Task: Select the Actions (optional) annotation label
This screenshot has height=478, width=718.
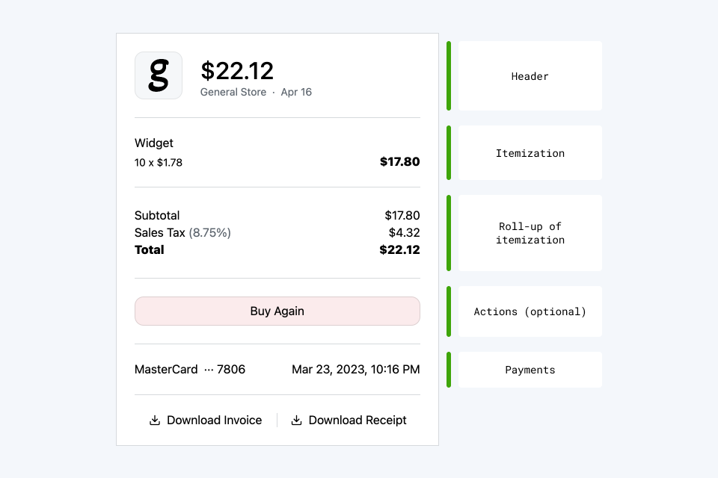Action: 530,311
